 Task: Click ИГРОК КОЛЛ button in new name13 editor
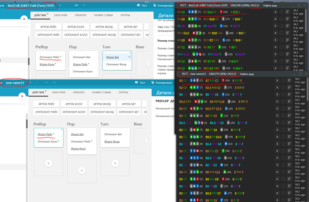(74, 104)
